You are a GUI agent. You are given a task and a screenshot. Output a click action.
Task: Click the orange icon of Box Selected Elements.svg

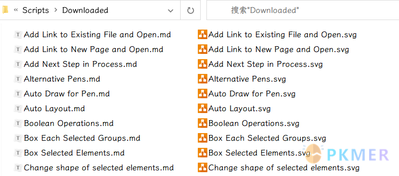203,153
